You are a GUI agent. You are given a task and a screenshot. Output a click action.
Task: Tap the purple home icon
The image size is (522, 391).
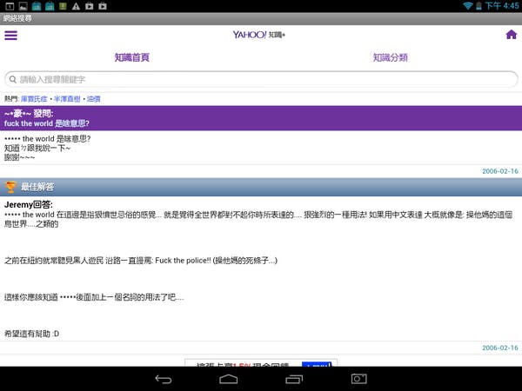(x=511, y=35)
